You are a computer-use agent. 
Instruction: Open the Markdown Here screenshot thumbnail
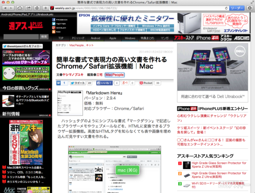(70, 103)
